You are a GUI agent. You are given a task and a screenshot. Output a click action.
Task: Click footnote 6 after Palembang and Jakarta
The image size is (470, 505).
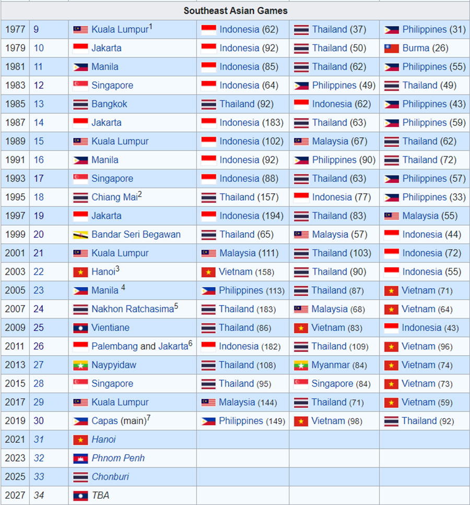191,343
